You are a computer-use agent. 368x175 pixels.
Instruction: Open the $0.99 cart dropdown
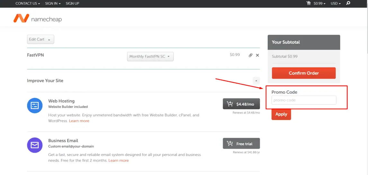(x=319, y=4)
